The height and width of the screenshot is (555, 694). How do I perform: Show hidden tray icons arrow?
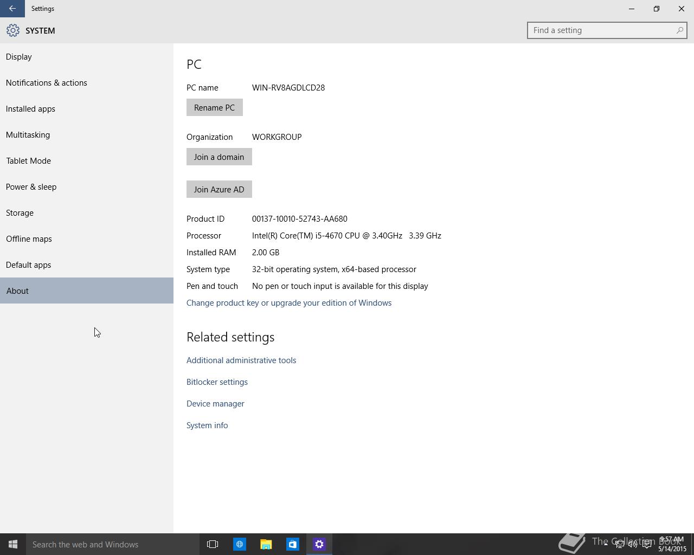tap(606, 544)
